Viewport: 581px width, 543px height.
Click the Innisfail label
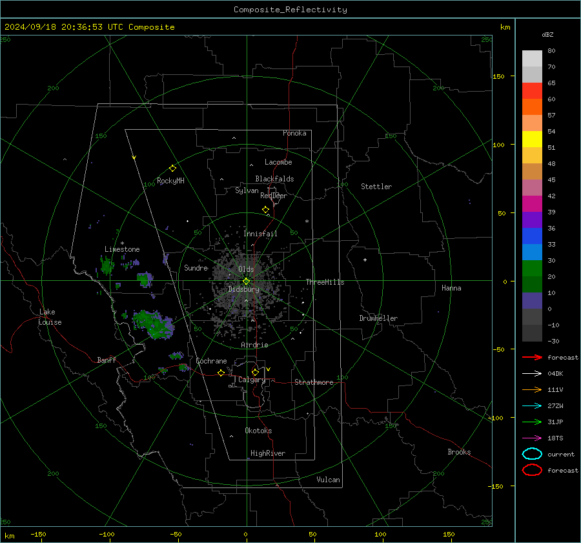(260, 234)
